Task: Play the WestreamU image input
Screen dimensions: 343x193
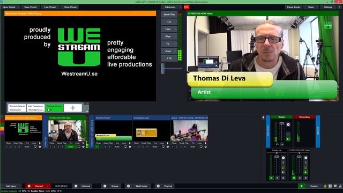Action: [x=40, y=143]
